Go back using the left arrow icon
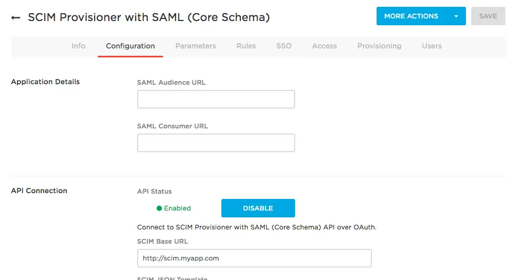 click(15, 17)
